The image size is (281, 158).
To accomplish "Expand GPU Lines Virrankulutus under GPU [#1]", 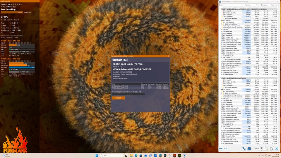I will tap(222, 93).
